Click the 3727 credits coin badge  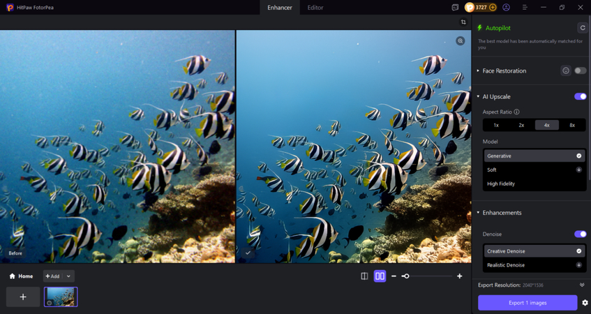coord(481,7)
